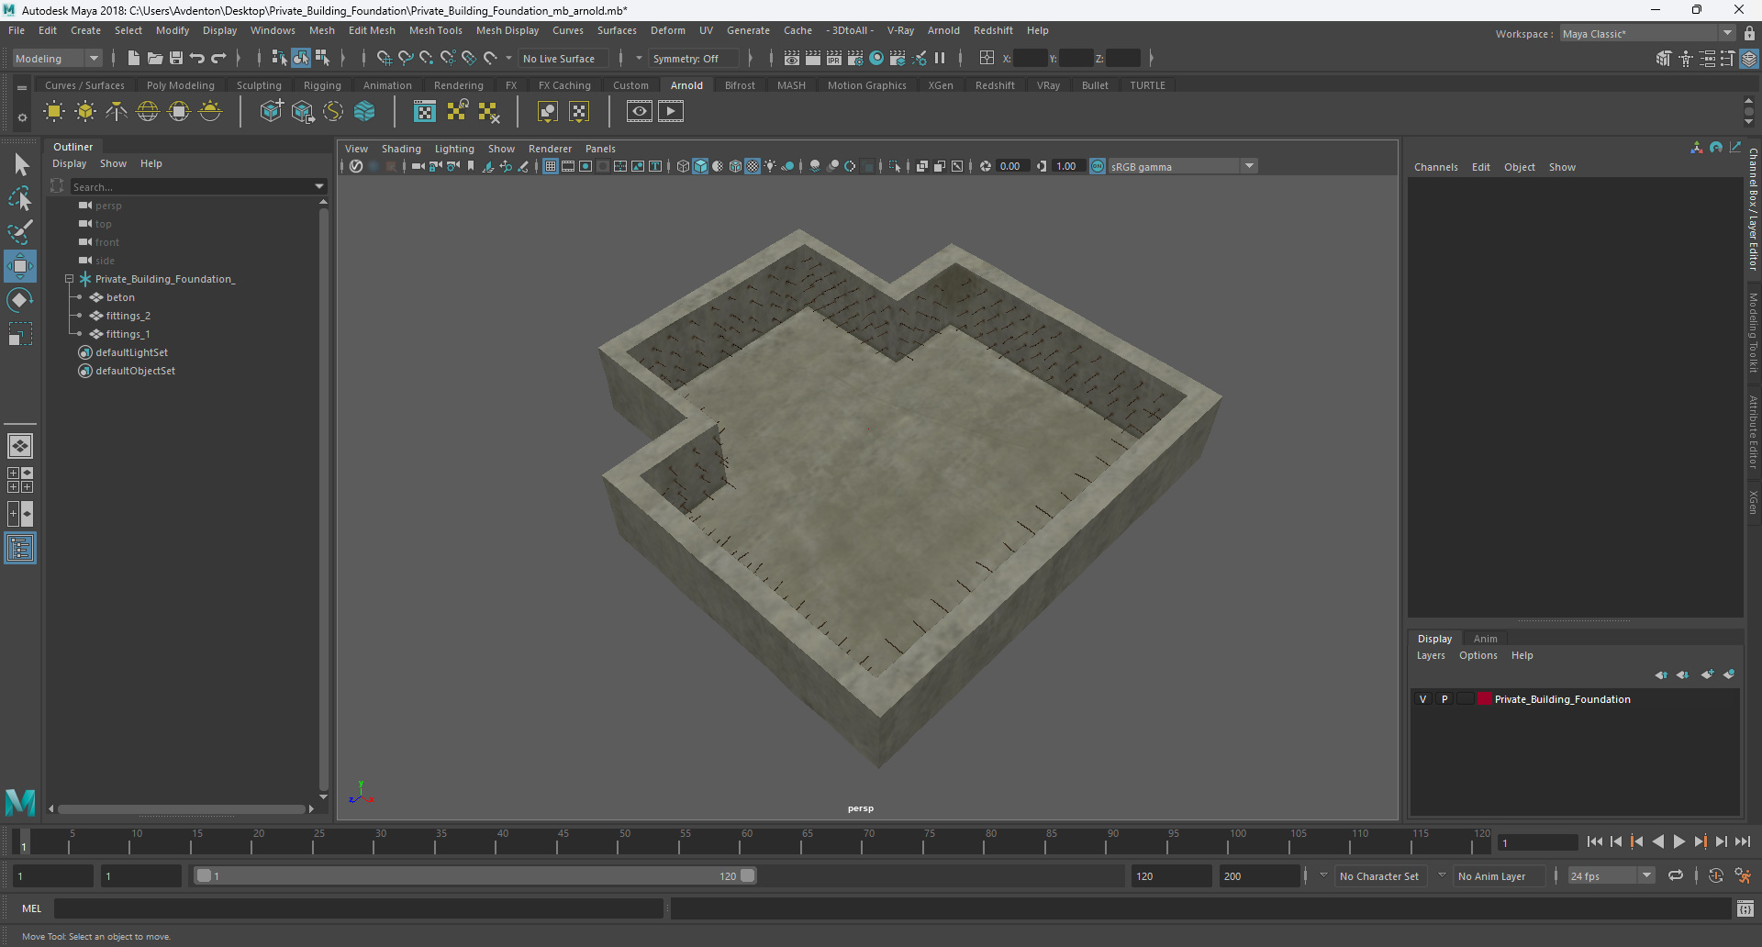The height and width of the screenshot is (947, 1762).
Task: Toggle Modeling Toolkit sidebar tab
Action: point(1753,332)
